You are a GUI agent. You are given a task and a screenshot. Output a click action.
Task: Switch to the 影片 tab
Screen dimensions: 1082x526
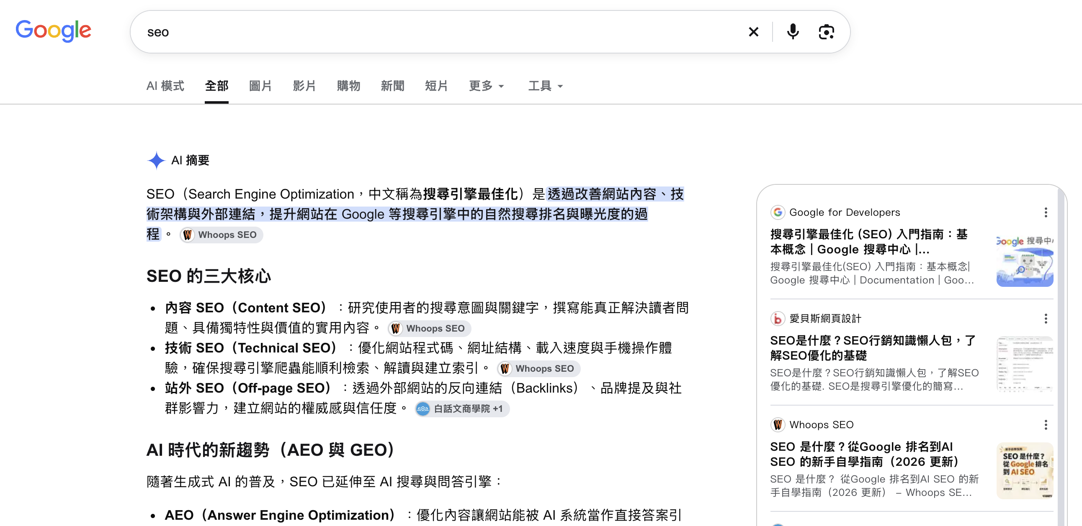coord(304,86)
